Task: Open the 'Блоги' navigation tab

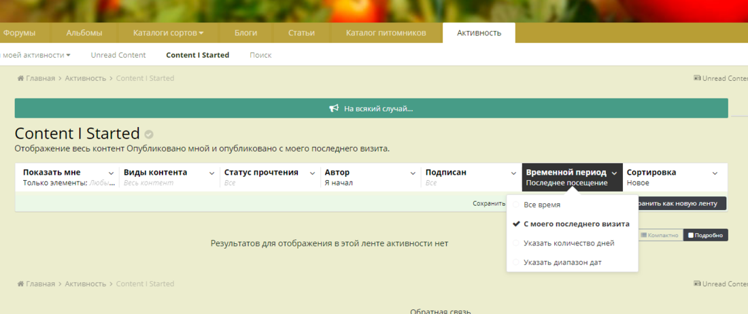Action: click(x=245, y=33)
